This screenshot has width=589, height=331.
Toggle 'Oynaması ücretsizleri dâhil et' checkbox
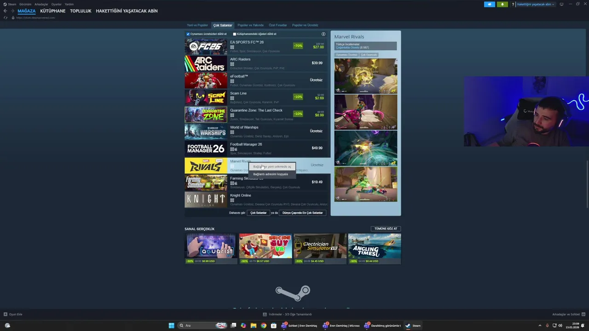point(188,34)
